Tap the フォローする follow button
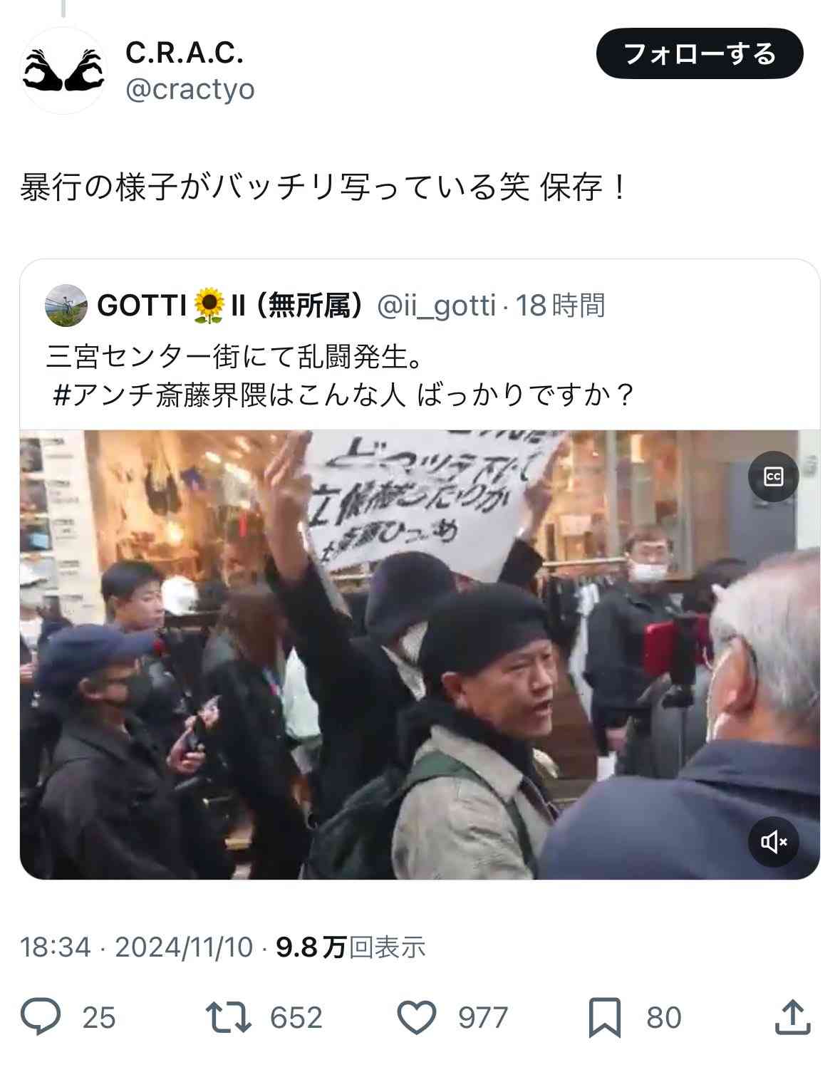Screen dimensions: 840x1077 (700, 53)
